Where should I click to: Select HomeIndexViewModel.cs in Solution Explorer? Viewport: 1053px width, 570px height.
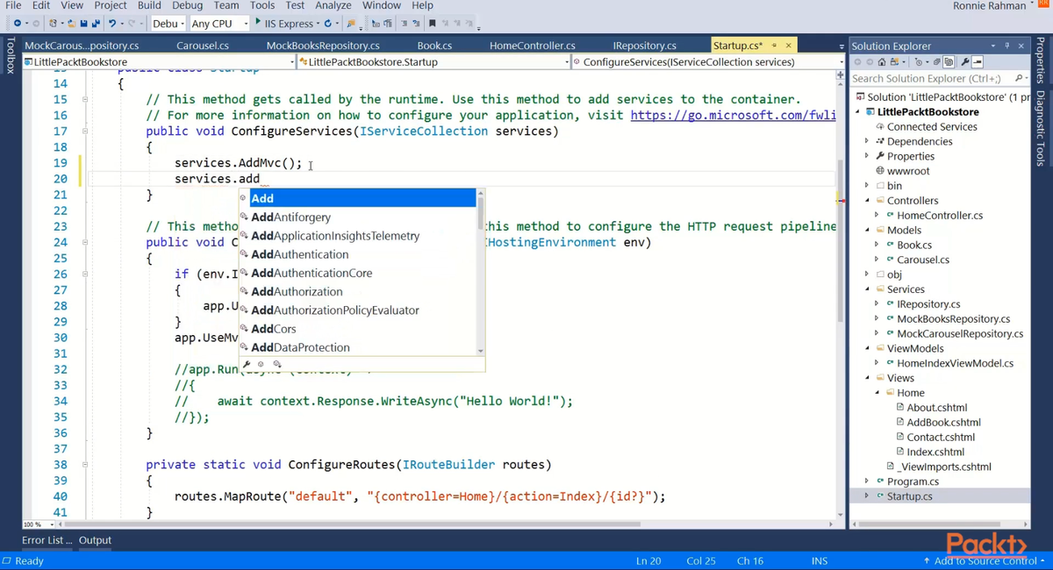pos(955,363)
